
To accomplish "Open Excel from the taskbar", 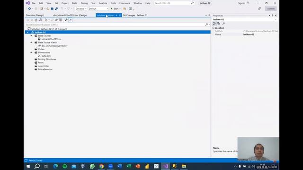I will tap(129, 166).
